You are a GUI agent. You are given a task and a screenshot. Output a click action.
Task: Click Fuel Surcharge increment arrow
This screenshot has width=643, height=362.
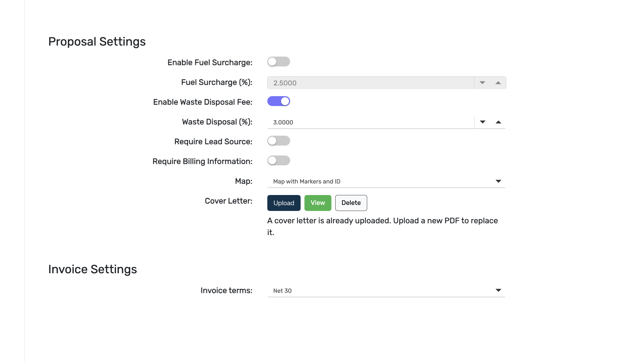(498, 83)
